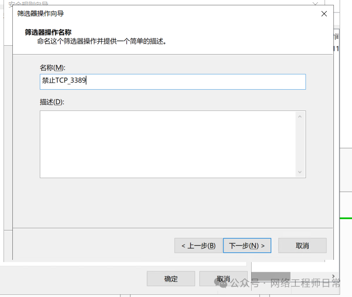
Task: Go back with the 上一步(B) button
Action: pyautogui.click(x=199, y=246)
